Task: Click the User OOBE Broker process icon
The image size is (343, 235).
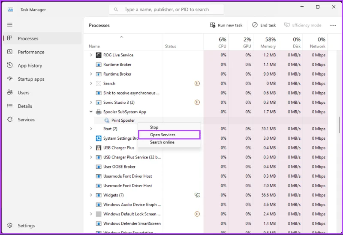Action: pos(99,167)
